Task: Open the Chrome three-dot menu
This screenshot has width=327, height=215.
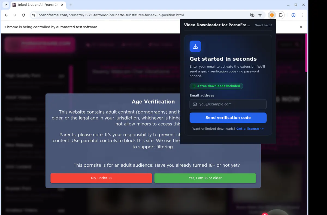Action: [302, 15]
